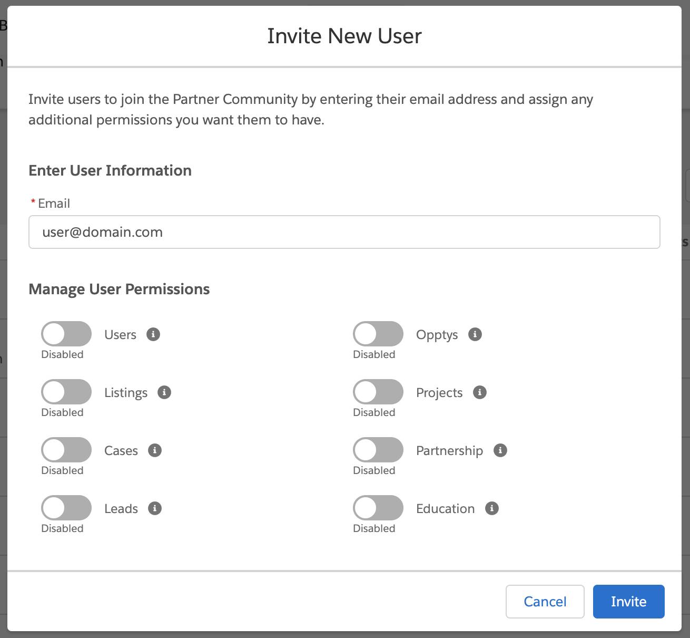Viewport: 690px width, 638px height.
Task: Enable the Cases permission toggle
Action: coord(66,450)
